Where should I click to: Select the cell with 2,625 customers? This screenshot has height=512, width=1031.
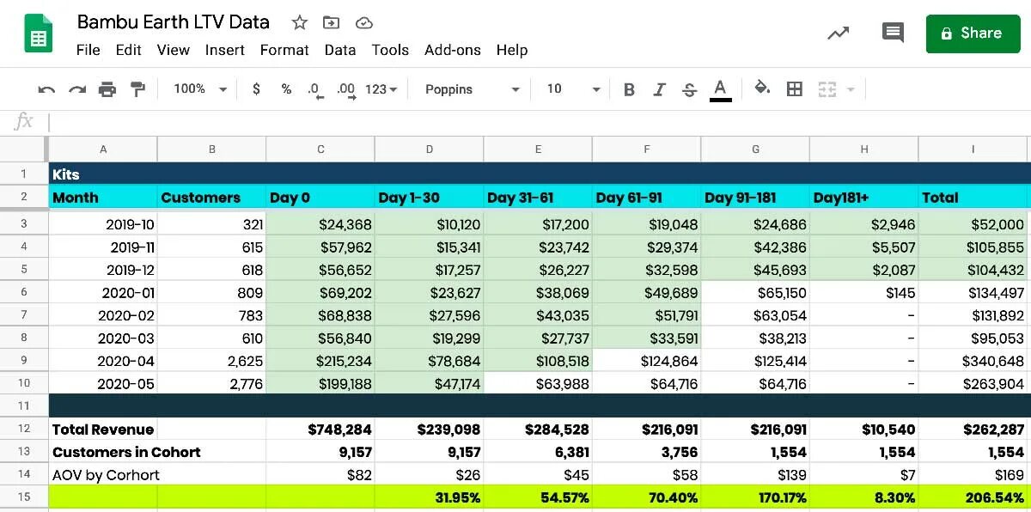211,361
